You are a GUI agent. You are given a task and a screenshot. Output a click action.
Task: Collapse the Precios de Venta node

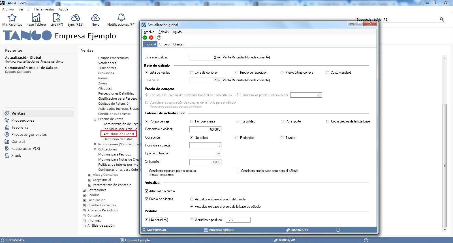(95, 119)
